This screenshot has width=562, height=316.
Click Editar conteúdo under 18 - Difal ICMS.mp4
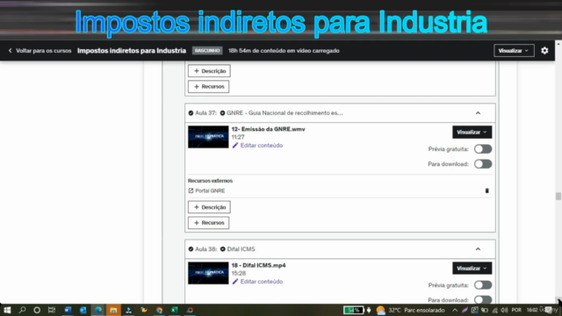(262, 282)
